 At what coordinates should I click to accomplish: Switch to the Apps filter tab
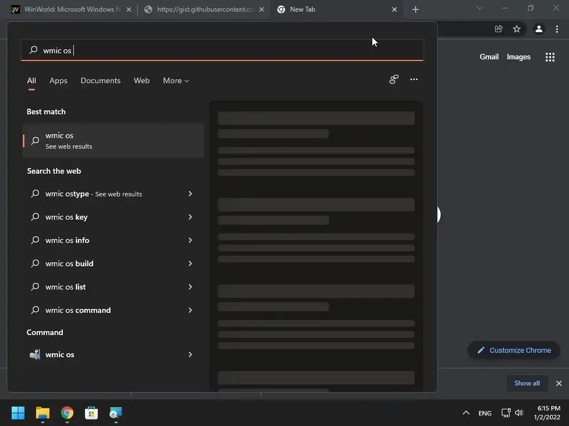pos(58,80)
